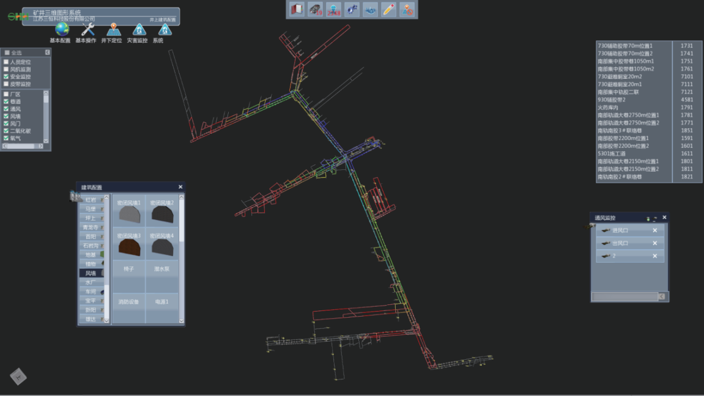Viewport: 704px width, 396px height.
Task: Toggle the 全选 select-all checkbox
Action: tap(7, 53)
